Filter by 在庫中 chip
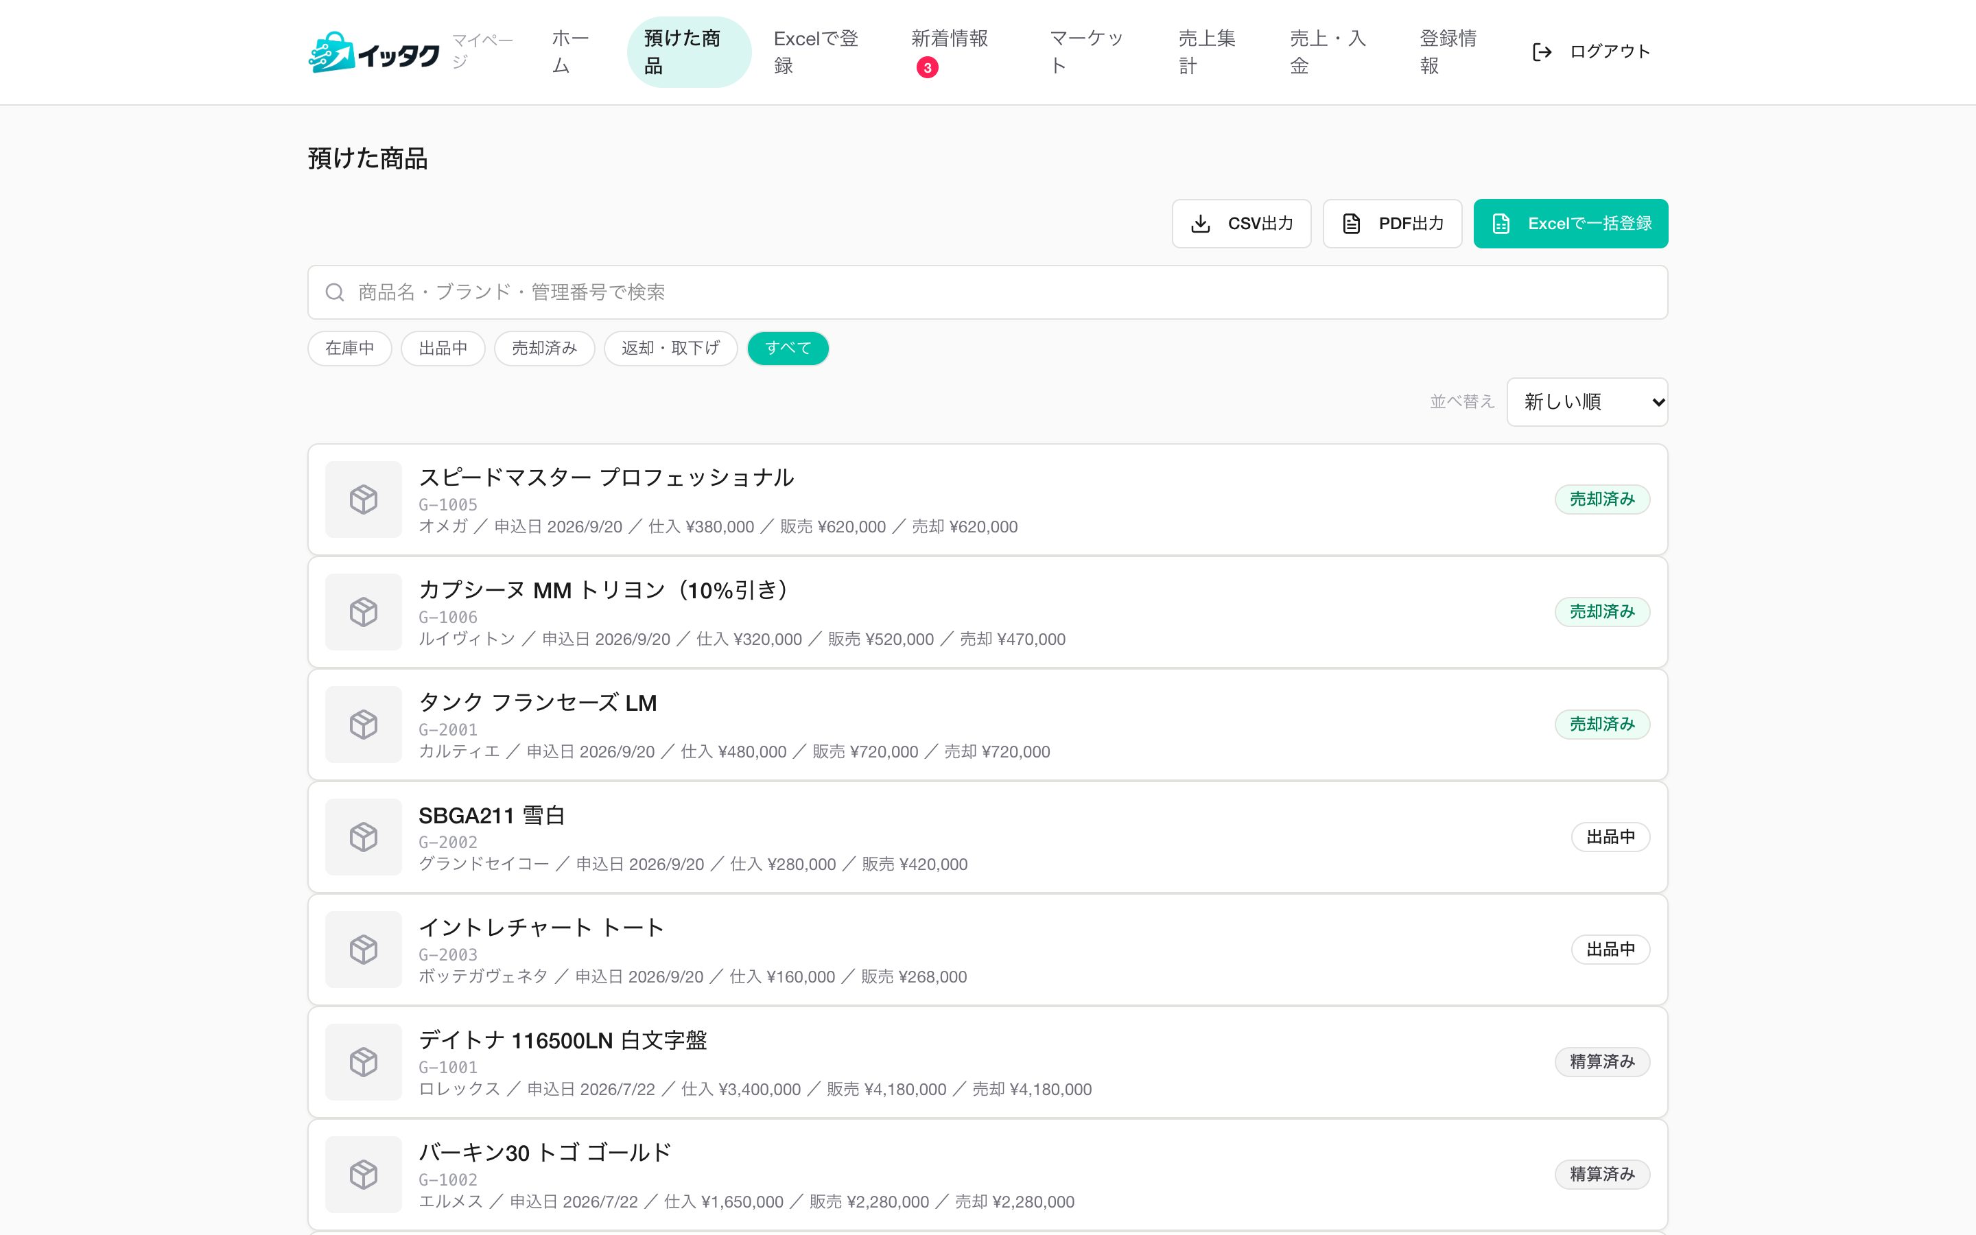This screenshot has width=1976, height=1235. pos(349,349)
